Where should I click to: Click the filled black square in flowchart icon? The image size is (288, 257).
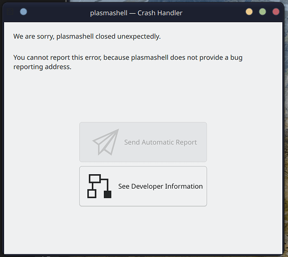(x=107, y=194)
